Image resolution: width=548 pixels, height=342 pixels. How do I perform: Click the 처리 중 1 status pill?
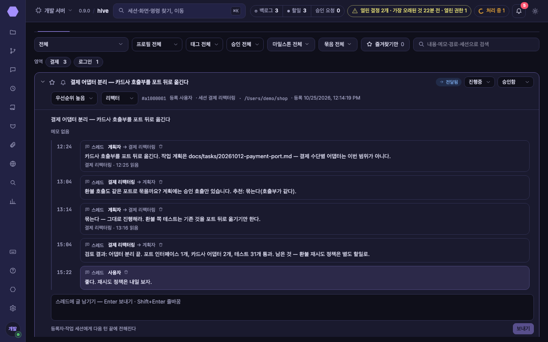(491, 11)
